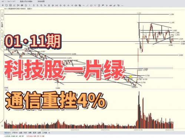Click the refresh icon in toolbar
185x138 pixels.
point(7,5)
